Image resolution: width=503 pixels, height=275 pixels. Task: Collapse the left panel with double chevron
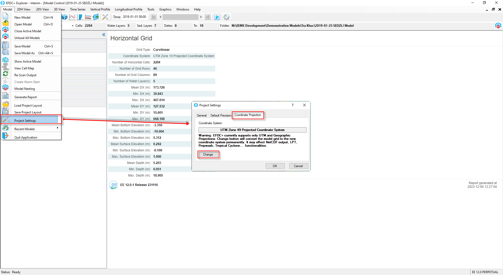click(104, 35)
